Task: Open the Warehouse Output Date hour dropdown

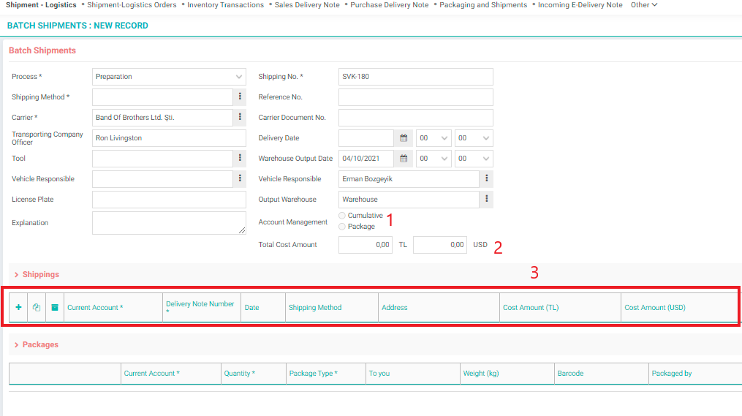Action: click(433, 159)
